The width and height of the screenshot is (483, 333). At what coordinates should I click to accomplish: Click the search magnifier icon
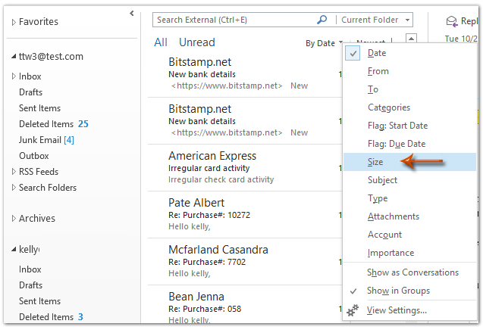(322, 20)
